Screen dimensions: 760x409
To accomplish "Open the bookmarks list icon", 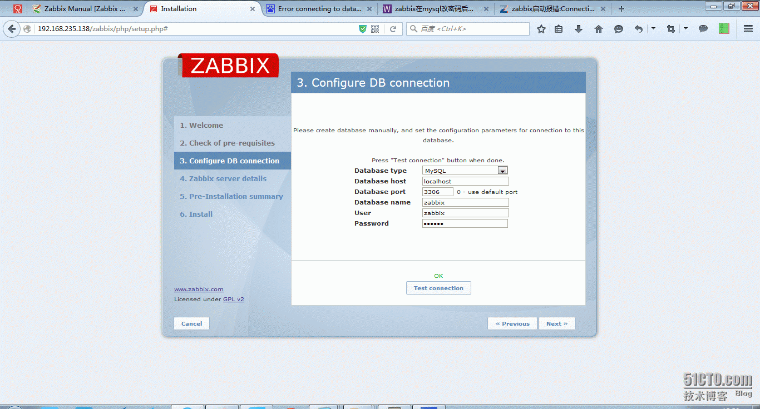I will [x=559, y=29].
